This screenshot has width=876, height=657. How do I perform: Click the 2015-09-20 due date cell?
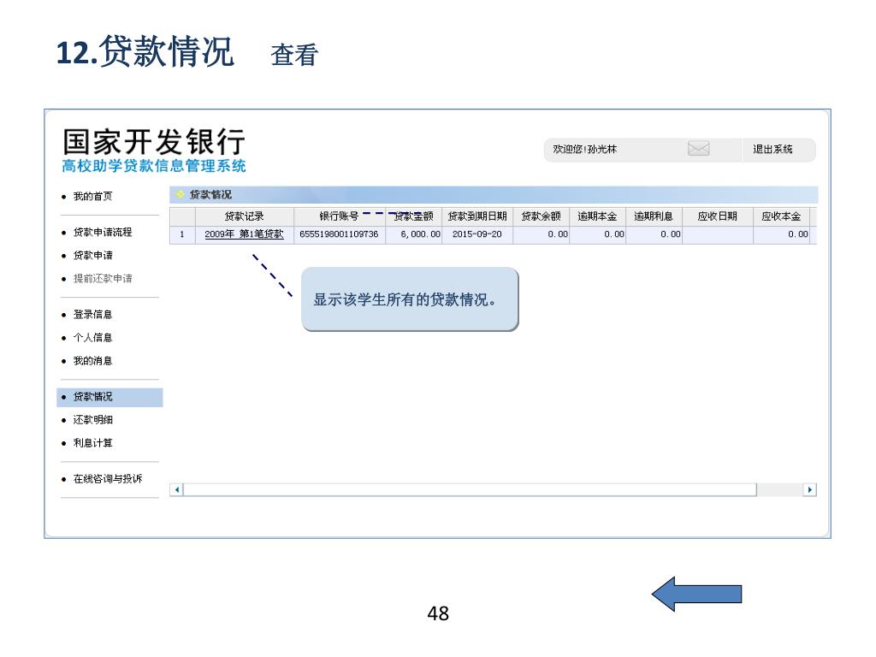pyautogui.click(x=477, y=234)
